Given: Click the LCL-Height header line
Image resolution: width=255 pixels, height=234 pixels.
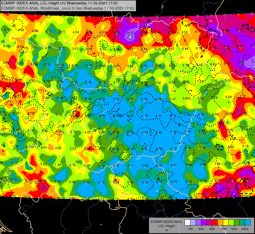Looking at the screenshot, I should (59, 3).
